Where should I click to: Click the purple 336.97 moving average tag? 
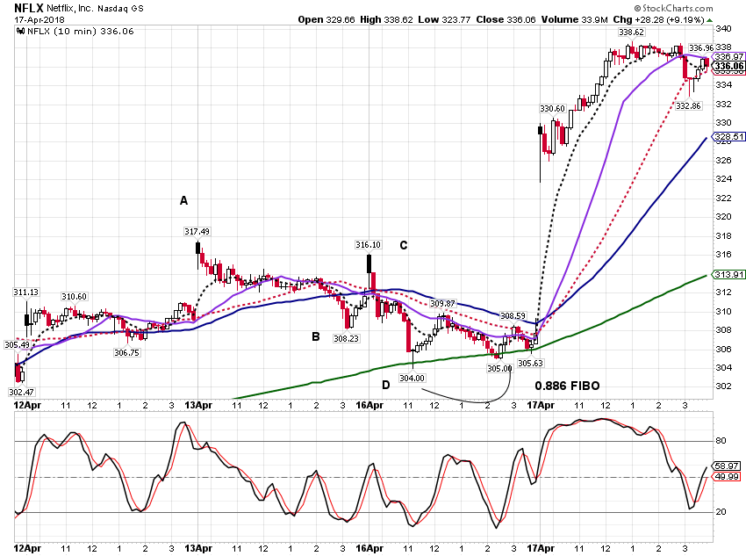click(x=728, y=56)
